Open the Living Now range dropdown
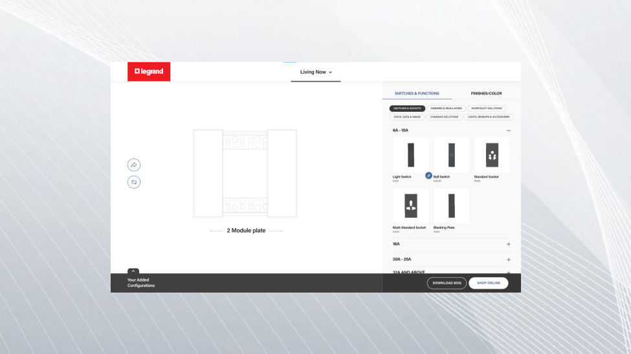Viewport: 631px width, 354px height. (316, 72)
